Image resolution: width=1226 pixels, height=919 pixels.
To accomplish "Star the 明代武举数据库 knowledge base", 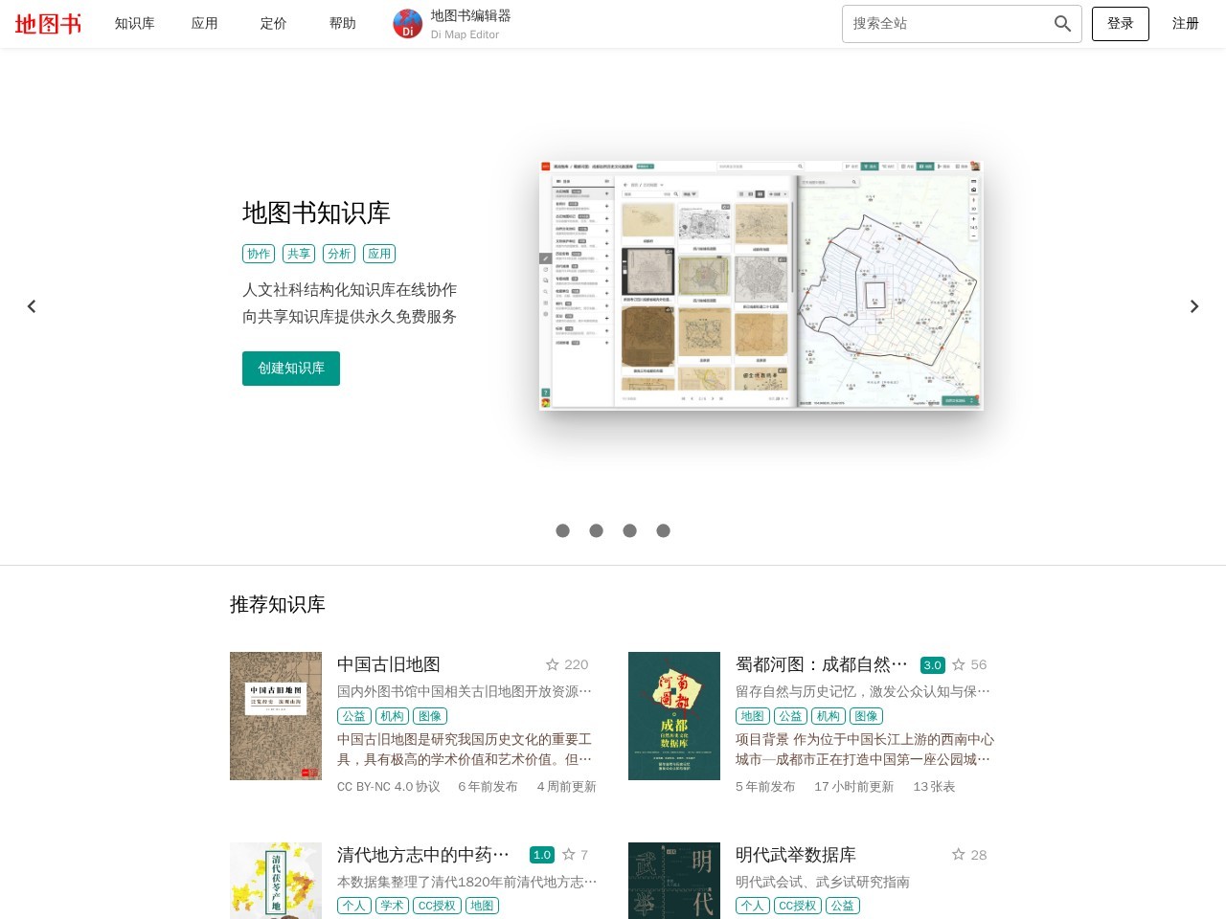I will pyautogui.click(x=959, y=855).
